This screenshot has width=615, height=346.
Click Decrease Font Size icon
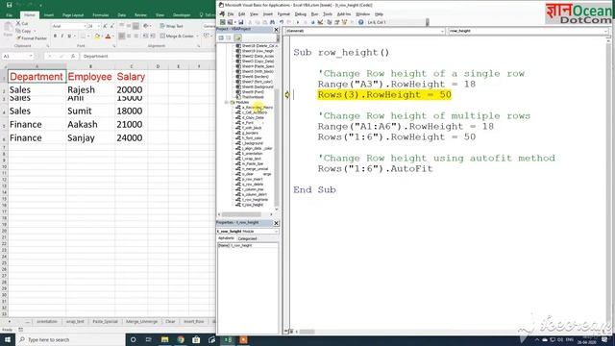click(111, 26)
